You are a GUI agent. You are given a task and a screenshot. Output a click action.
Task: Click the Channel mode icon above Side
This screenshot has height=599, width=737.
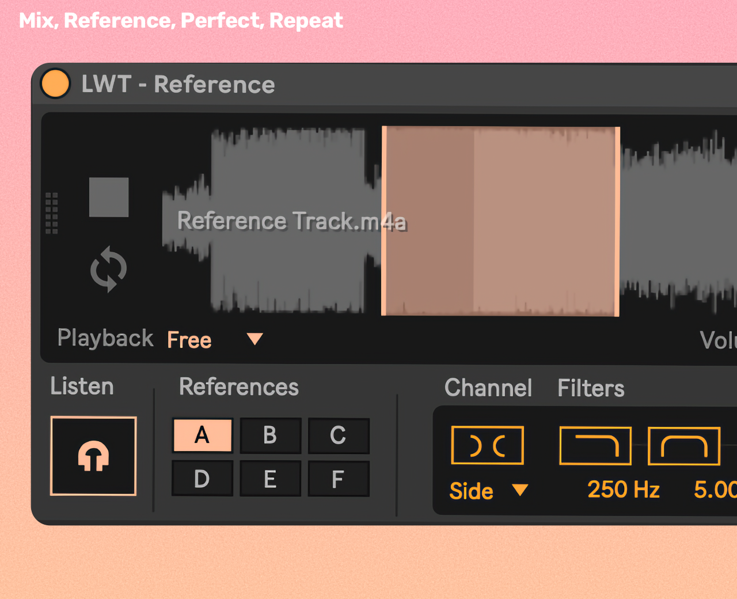[487, 445]
